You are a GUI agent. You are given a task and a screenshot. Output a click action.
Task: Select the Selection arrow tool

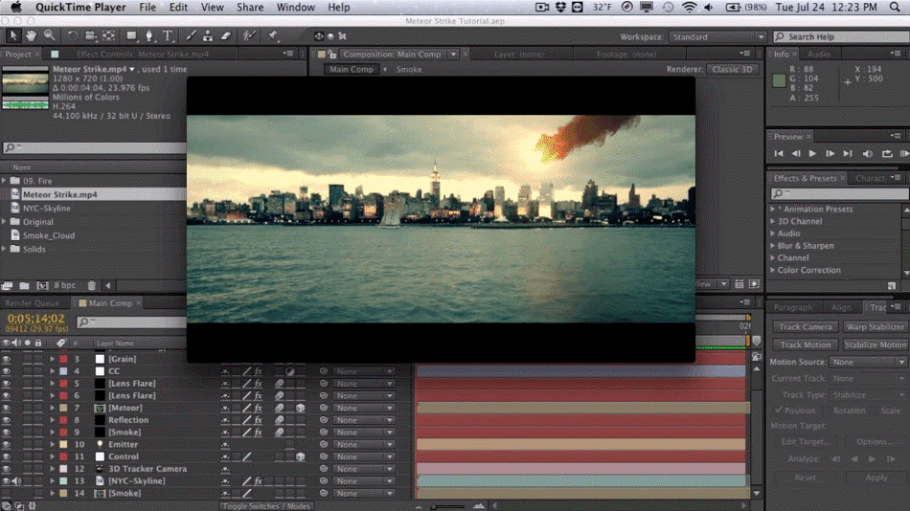tap(12, 36)
